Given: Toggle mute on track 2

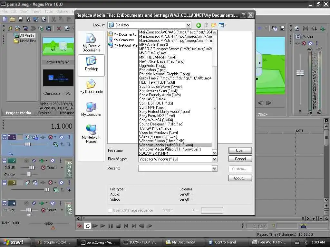Looking at the screenshot, I should (x=53, y=161).
